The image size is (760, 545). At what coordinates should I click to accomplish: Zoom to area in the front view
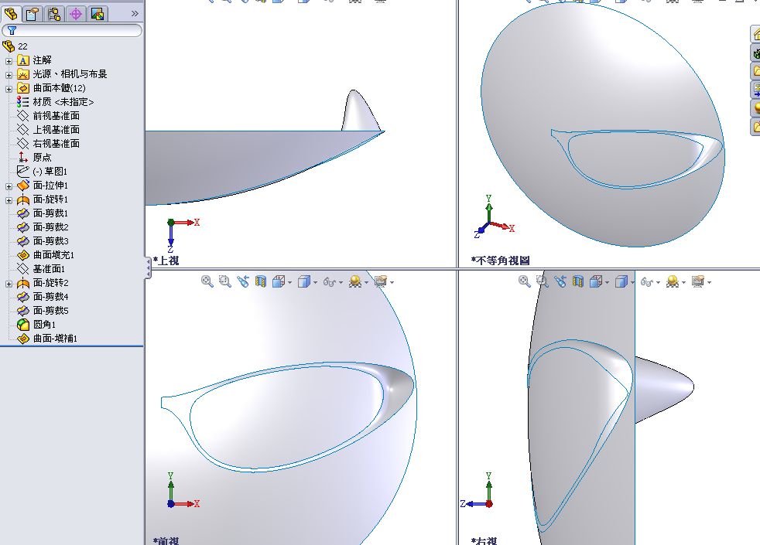click(225, 281)
